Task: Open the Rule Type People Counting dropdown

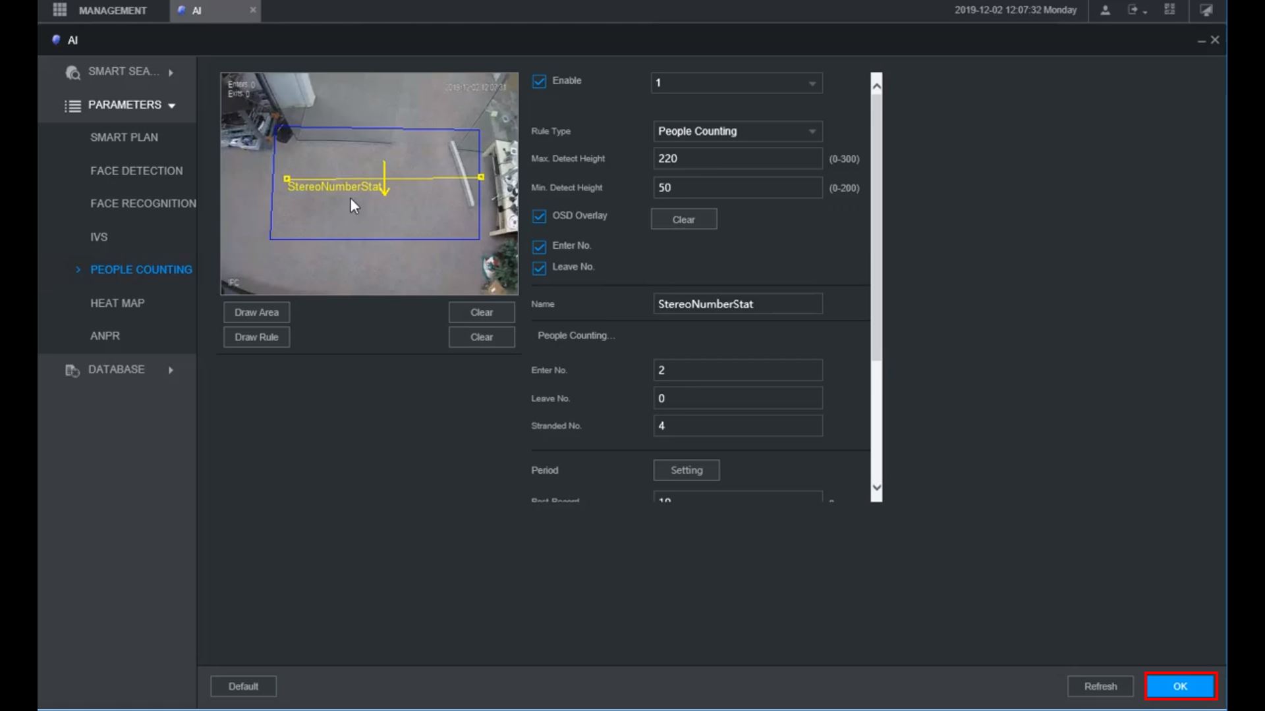Action: (737, 131)
